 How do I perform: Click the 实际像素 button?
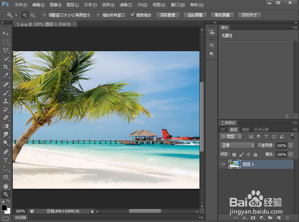pyautogui.click(x=168, y=15)
